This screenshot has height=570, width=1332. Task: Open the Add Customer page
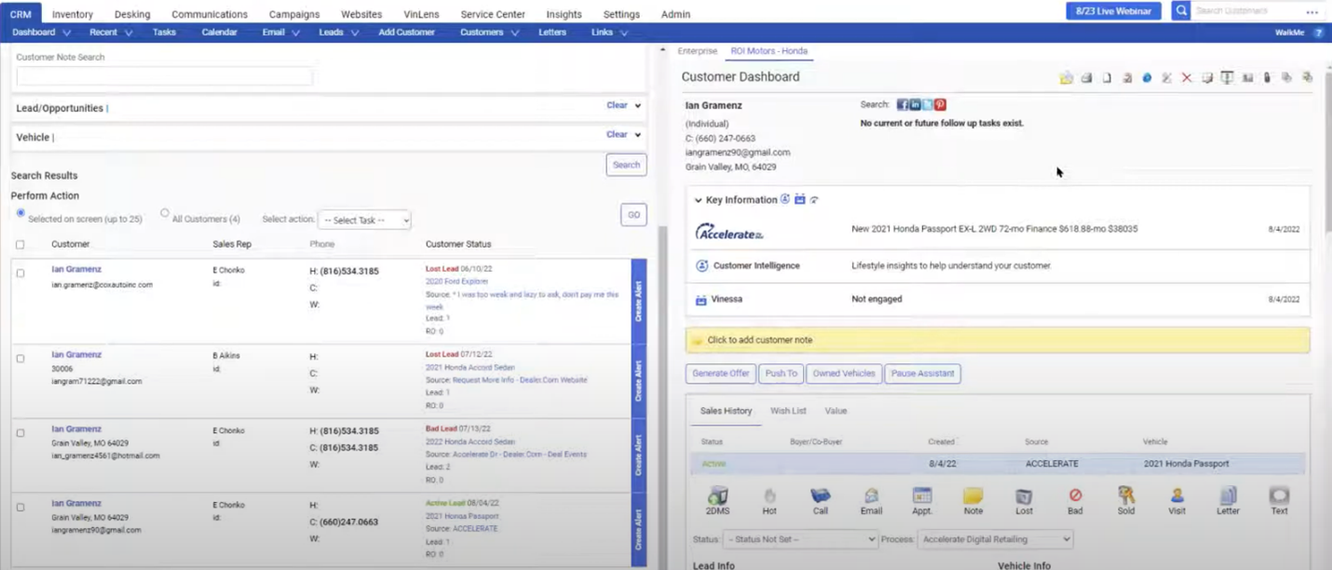[407, 33]
